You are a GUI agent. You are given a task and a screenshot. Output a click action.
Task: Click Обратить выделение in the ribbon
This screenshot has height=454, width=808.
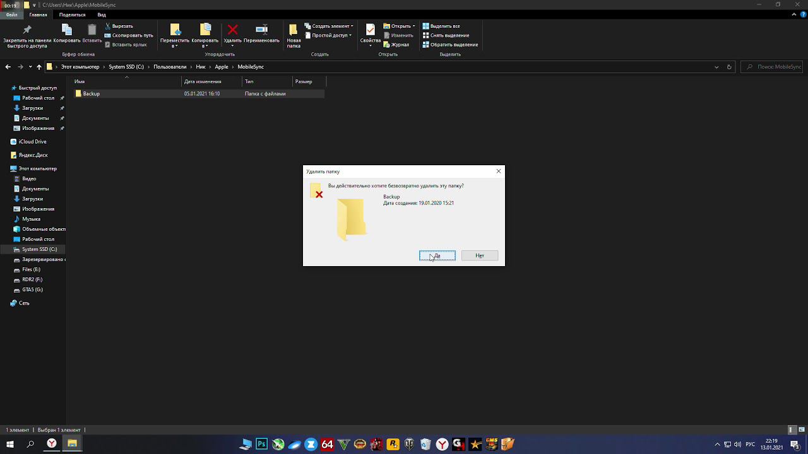tap(450, 45)
